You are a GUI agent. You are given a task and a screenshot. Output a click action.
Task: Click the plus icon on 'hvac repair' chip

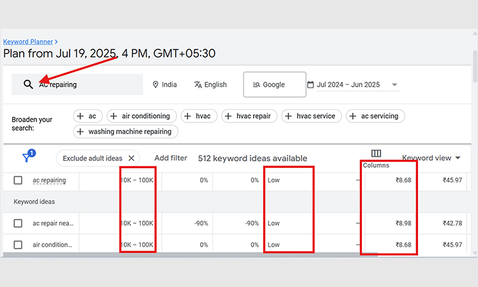(x=228, y=116)
